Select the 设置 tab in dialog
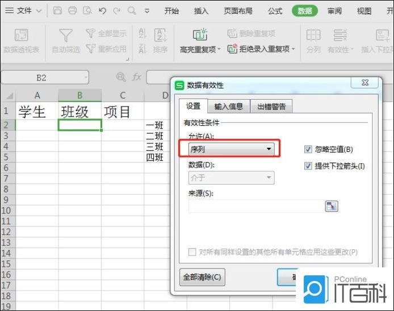 point(193,106)
